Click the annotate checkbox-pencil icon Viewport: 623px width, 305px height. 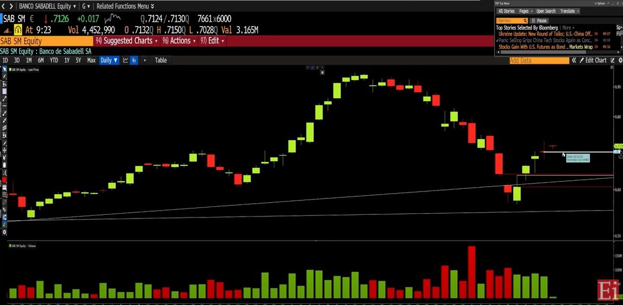point(612,60)
